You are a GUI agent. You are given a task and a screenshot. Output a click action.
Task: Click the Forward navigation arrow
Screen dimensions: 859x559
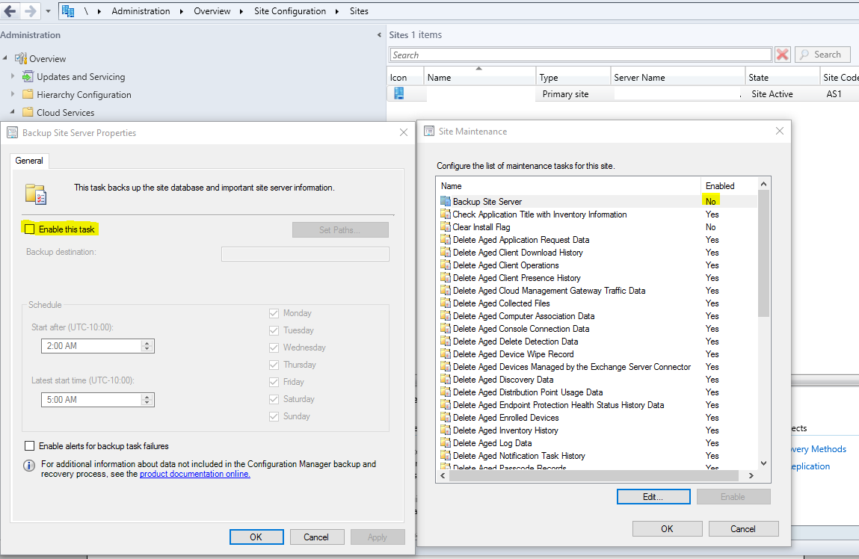pyautogui.click(x=31, y=11)
